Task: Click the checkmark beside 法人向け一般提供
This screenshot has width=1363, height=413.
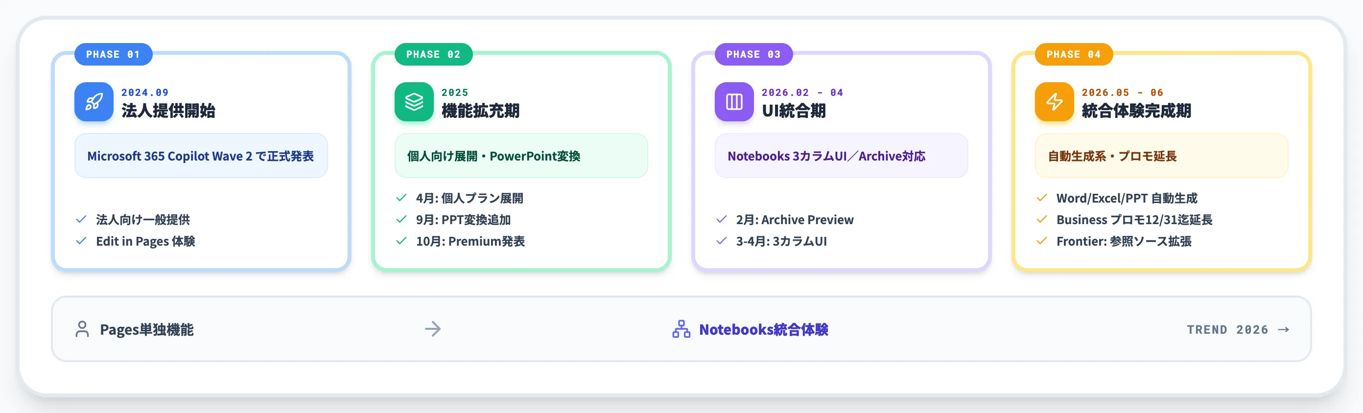Action: [x=81, y=219]
